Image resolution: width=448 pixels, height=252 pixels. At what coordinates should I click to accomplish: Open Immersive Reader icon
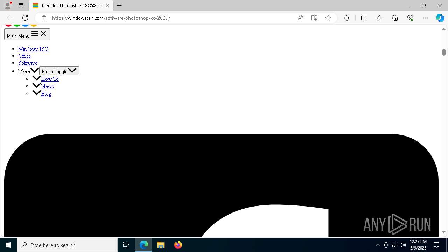point(314,18)
